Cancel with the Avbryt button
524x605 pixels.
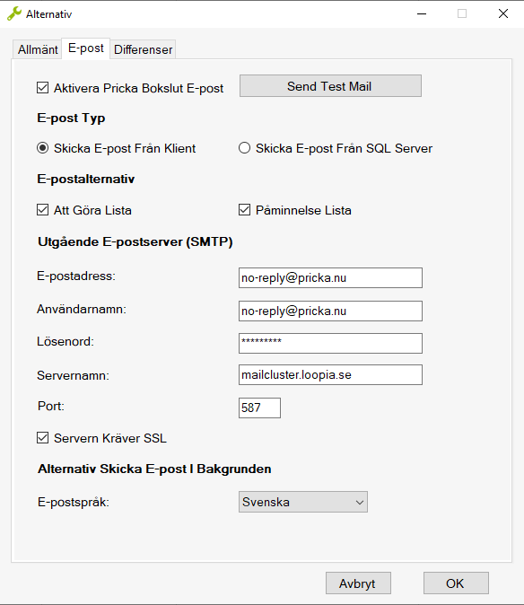coord(358,583)
